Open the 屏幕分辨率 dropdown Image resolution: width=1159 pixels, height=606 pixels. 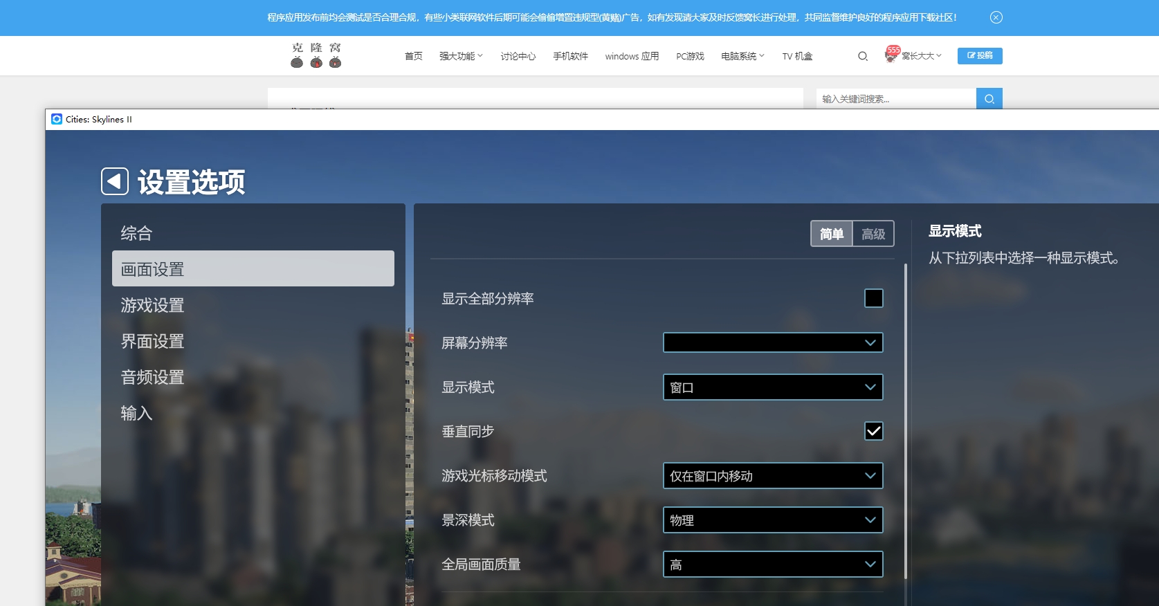click(773, 342)
